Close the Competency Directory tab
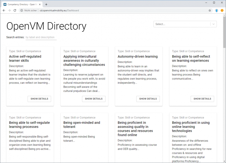This screenshot has height=163, width=226. pyautogui.click(x=40, y=5)
